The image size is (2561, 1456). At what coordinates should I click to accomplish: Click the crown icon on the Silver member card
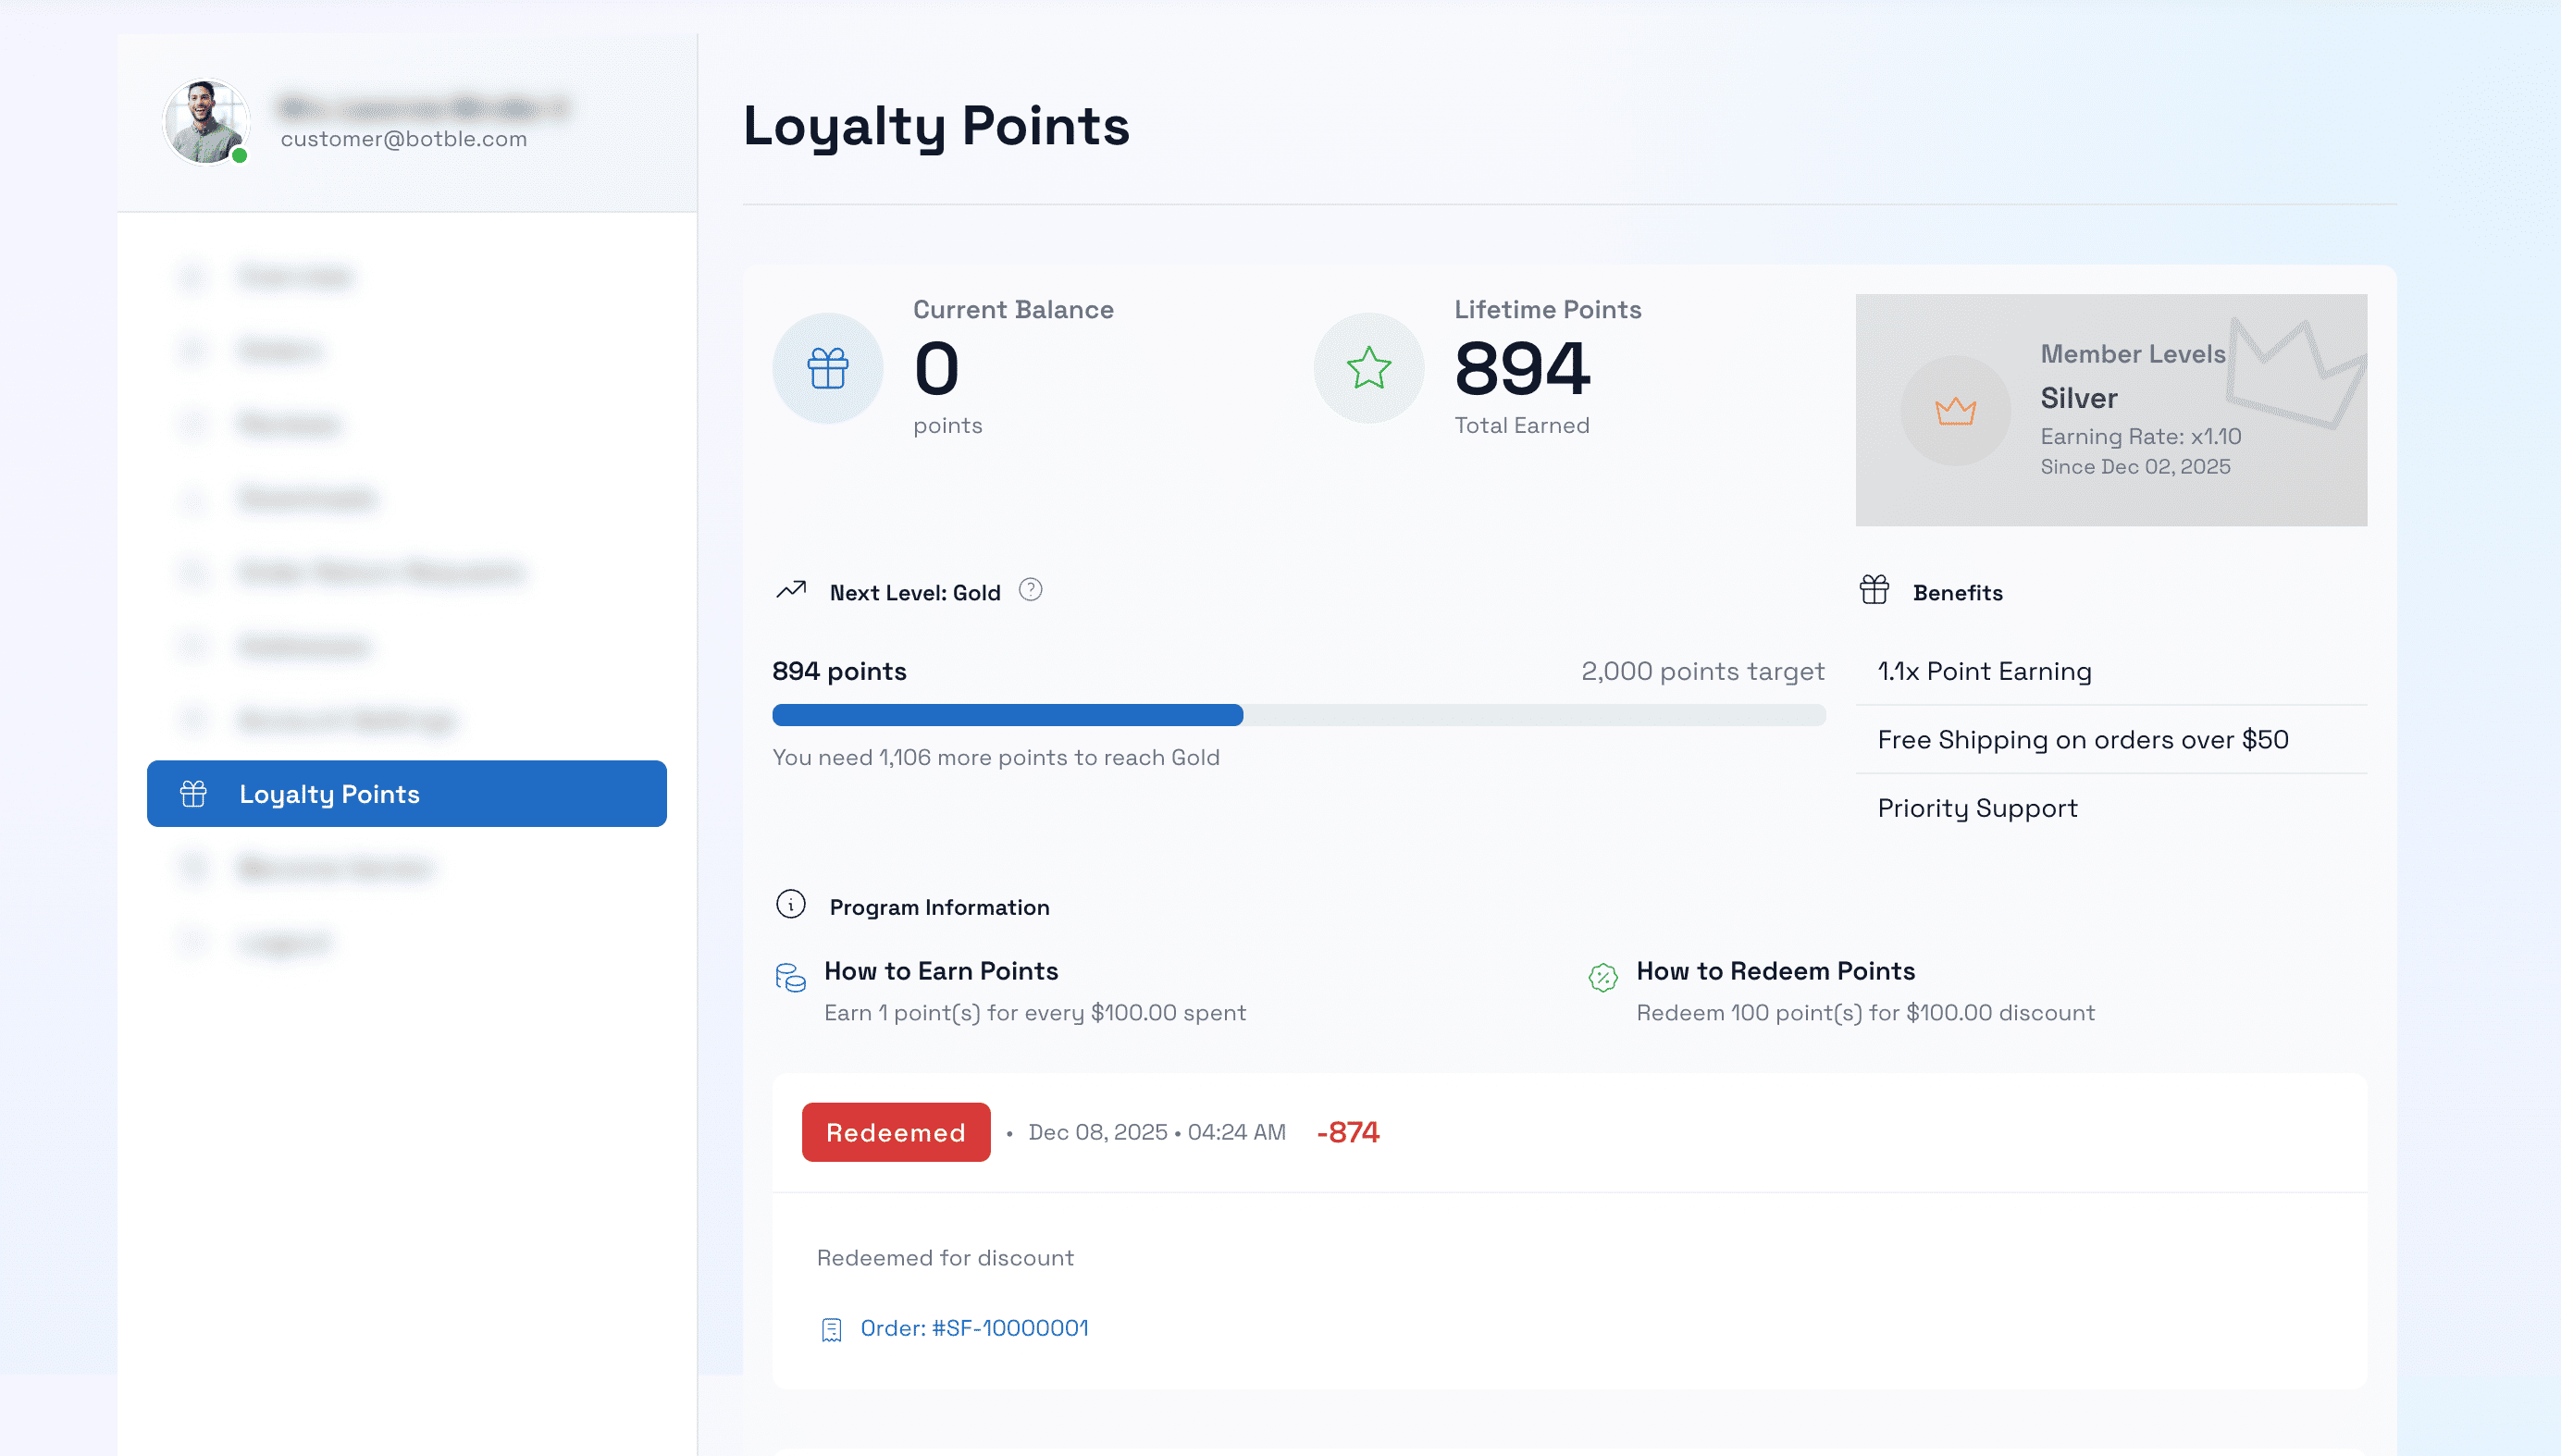pyautogui.click(x=1956, y=410)
